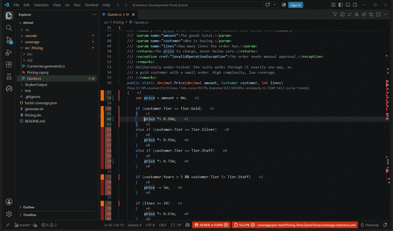The height and width of the screenshot is (231, 393).
Task: Open the Testing flask view
Action: pos(9,77)
